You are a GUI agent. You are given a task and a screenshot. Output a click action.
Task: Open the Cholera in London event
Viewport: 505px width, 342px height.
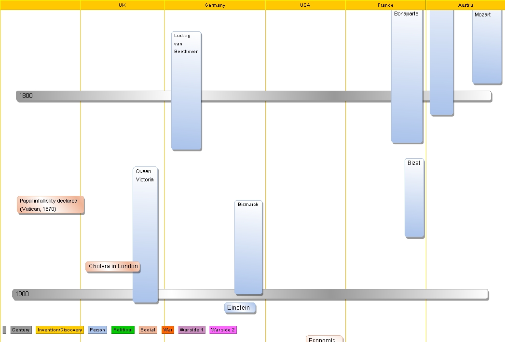click(112, 266)
